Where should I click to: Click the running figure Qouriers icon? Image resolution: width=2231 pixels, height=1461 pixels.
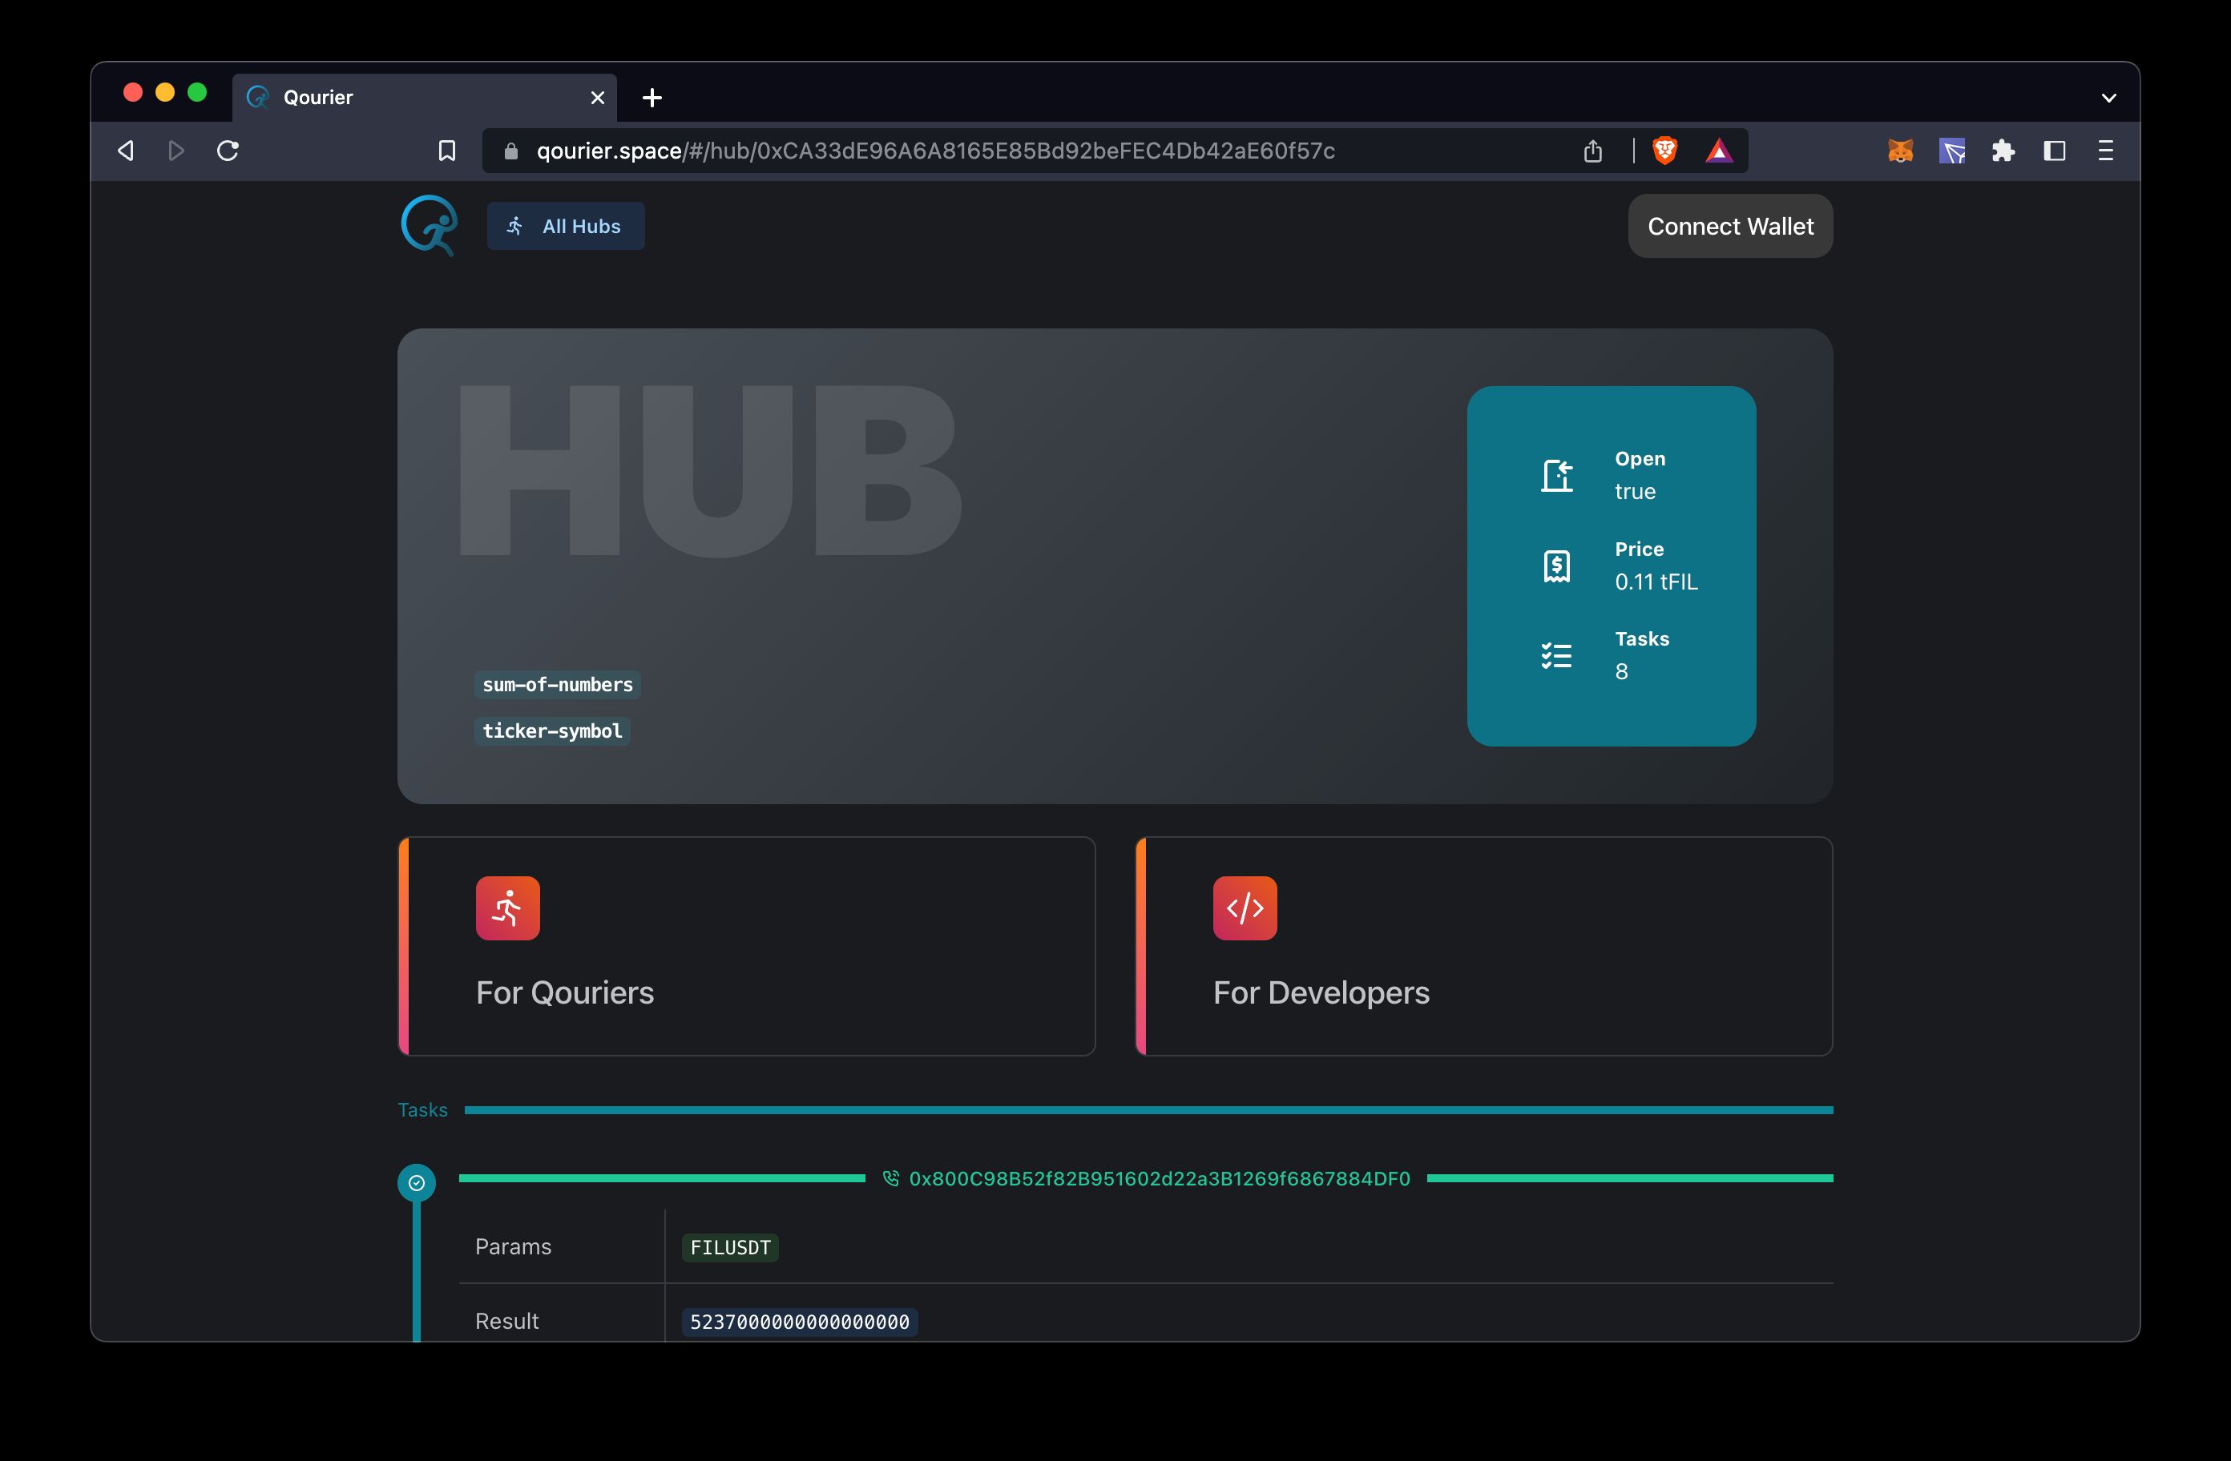pos(507,908)
